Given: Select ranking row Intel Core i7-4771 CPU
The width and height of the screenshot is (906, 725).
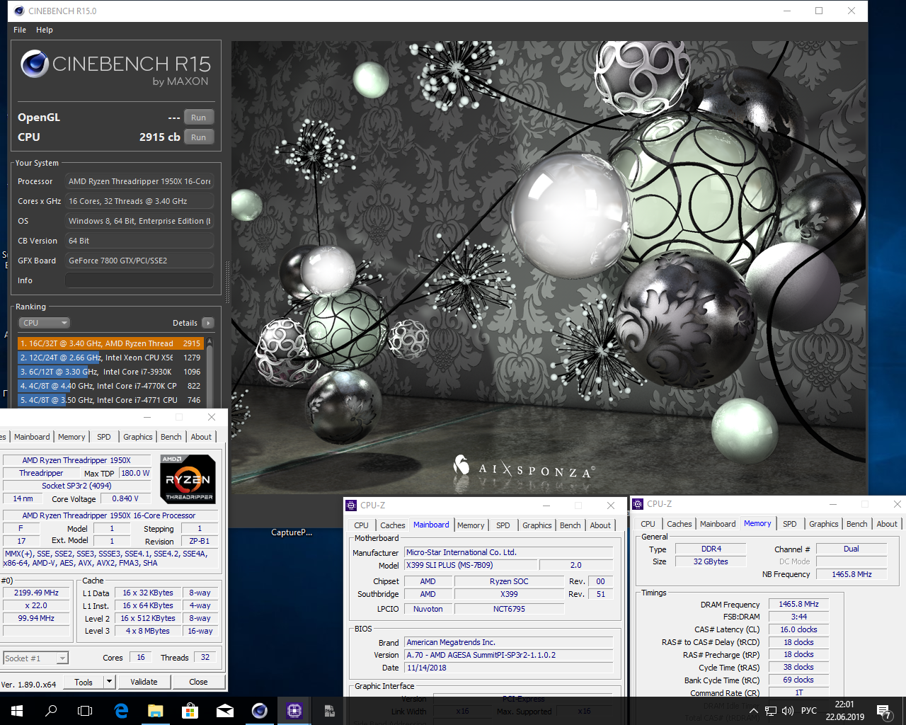Looking at the screenshot, I should (110, 400).
